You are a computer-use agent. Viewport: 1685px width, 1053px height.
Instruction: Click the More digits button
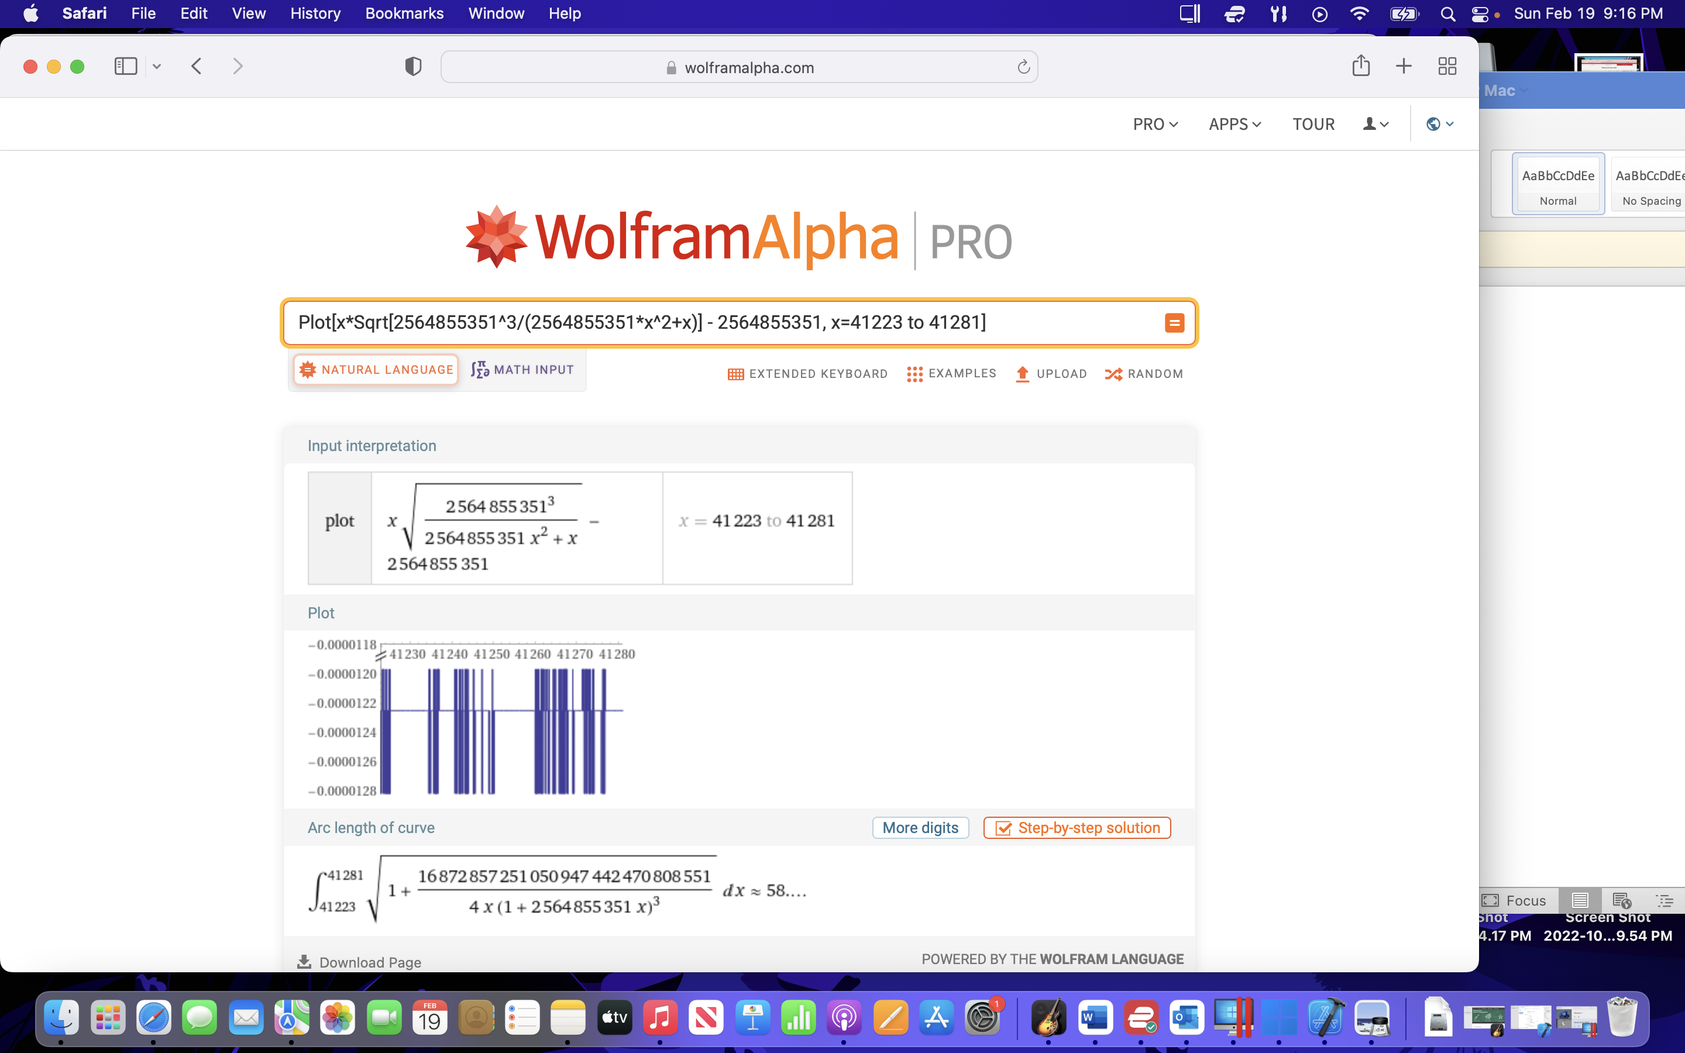coord(920,827)
